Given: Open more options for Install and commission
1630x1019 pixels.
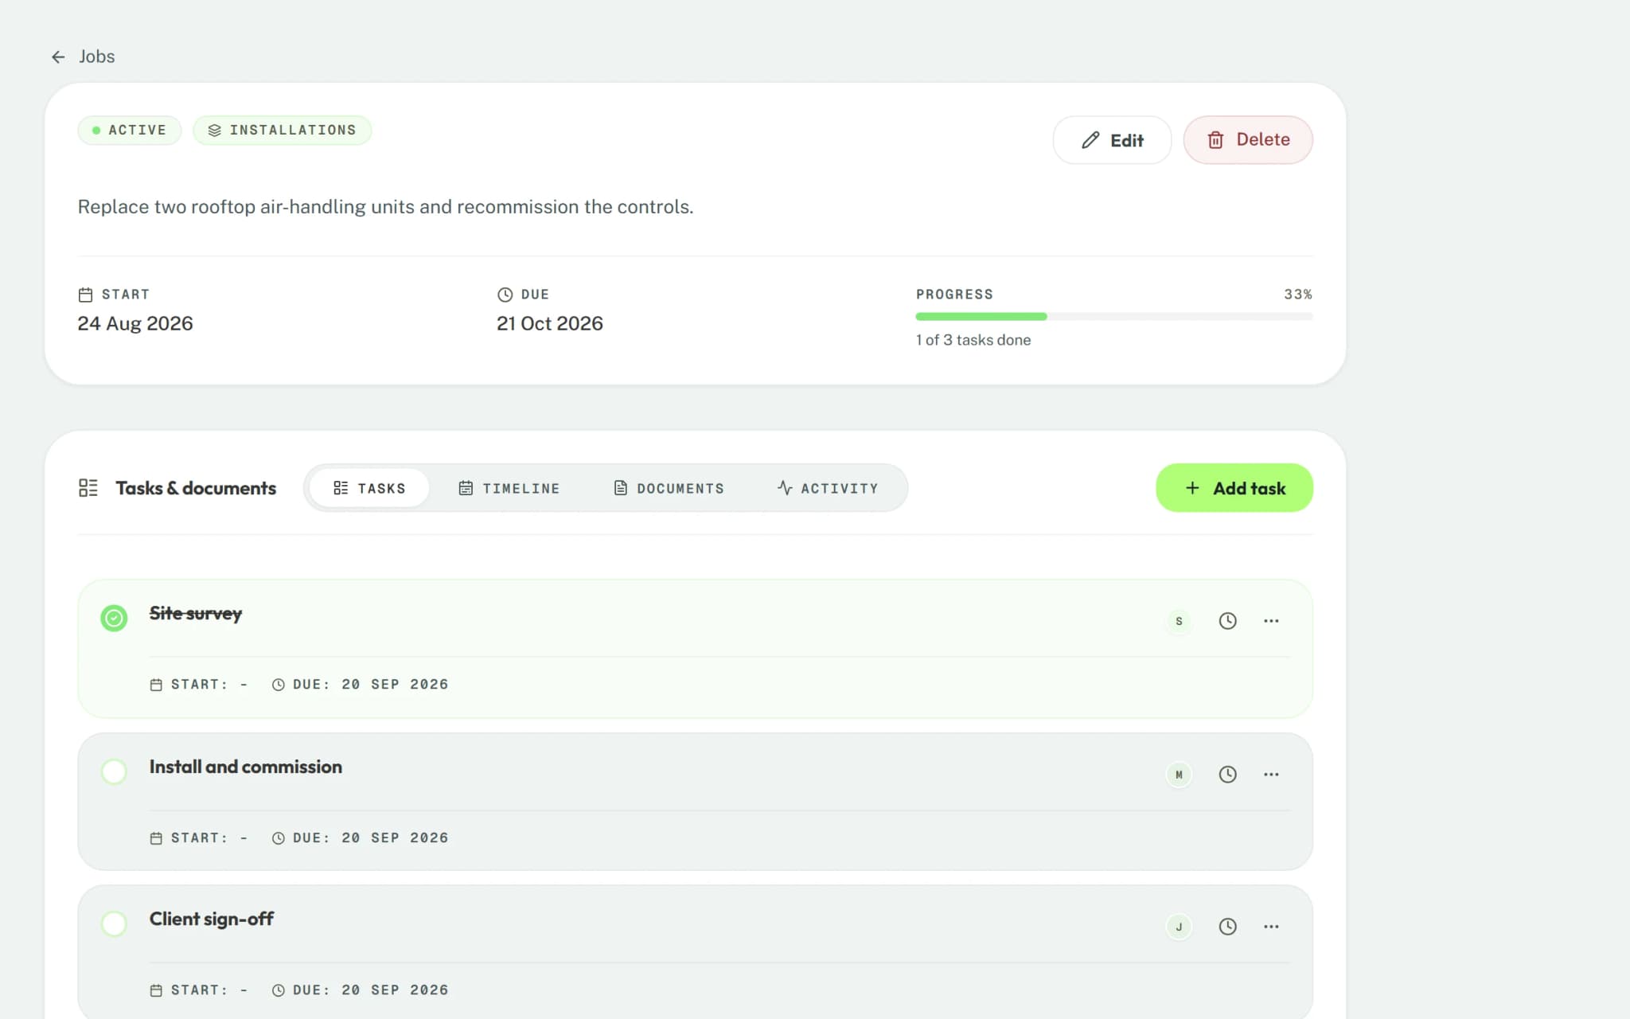Looking at the screenshot, I should click(x=1271, y=775).
